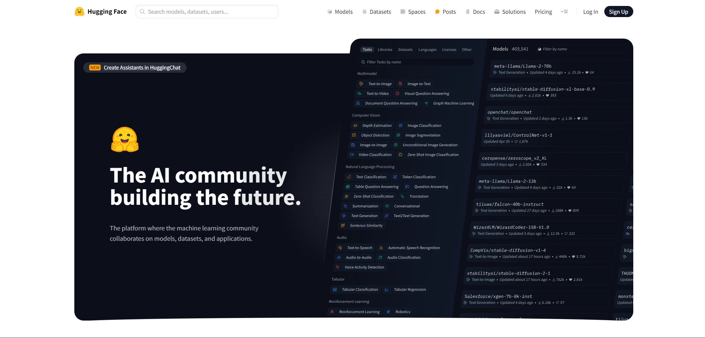Click the 'Voice Activity Detection' task chip
The height and width of the screenshot is (338, 705).
(360, 267)
